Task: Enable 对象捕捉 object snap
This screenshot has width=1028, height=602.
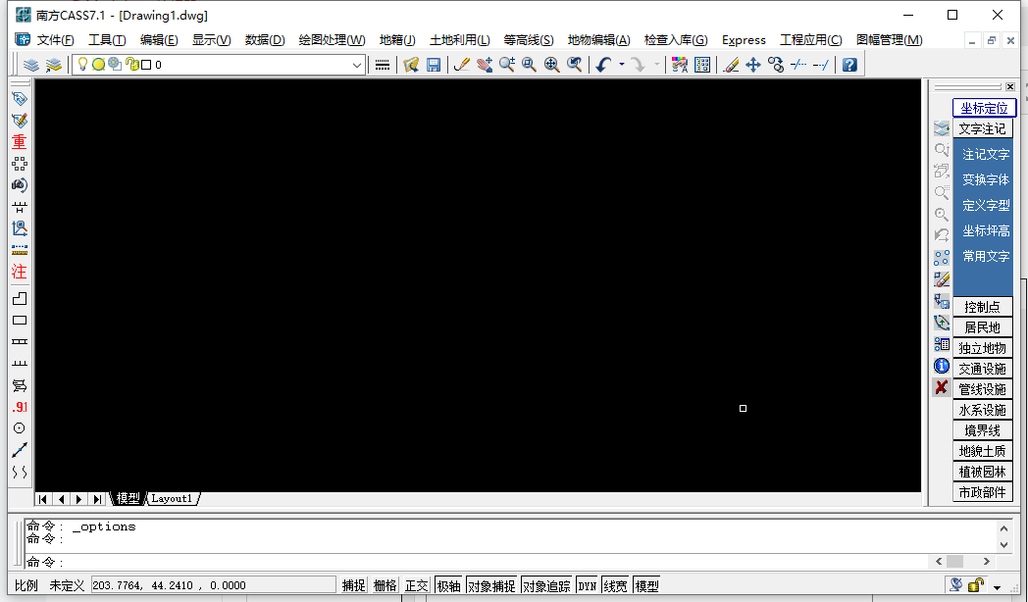Action: point(491,583)
